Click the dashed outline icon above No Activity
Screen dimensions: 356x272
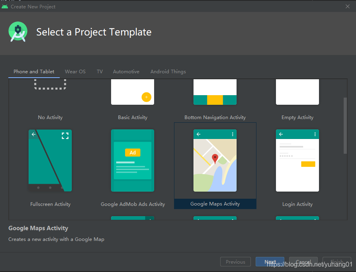point(50,84)
